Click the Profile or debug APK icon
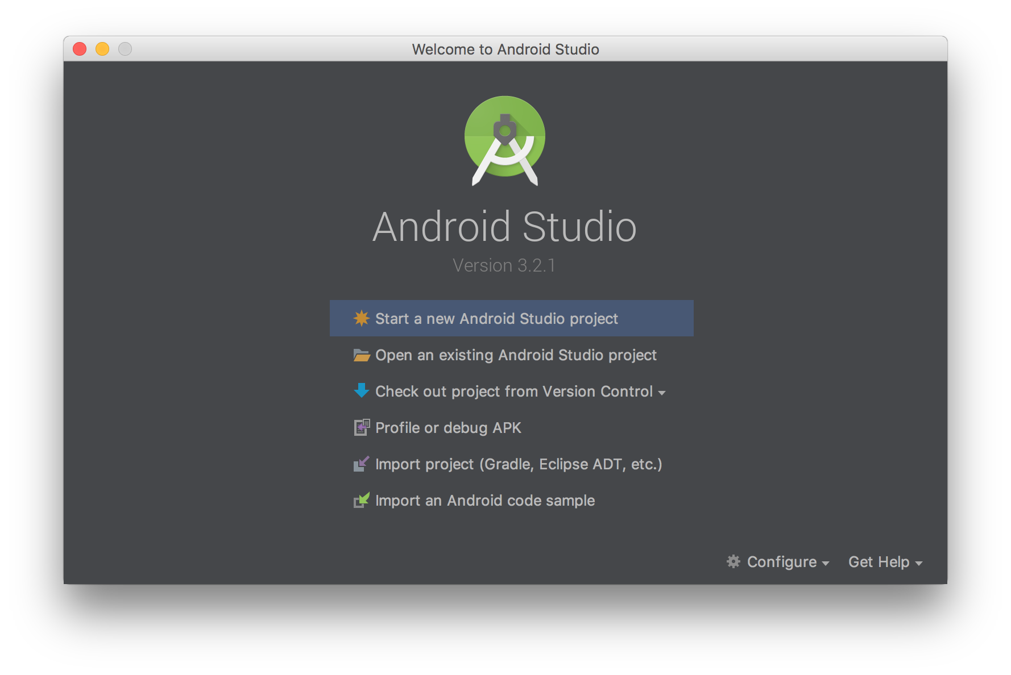The width and height of the screenshot is (1011, 675). pos(362,427)
